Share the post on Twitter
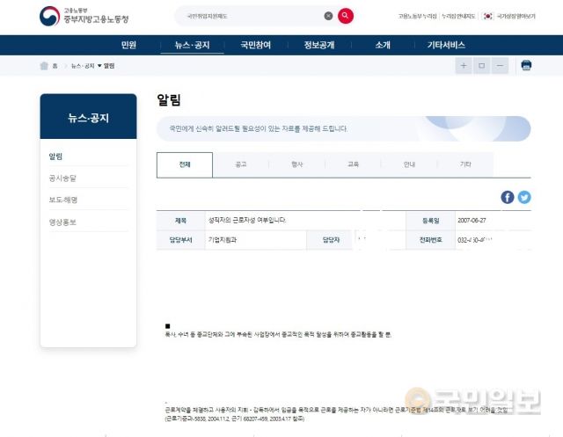Screen dimensions: 563x437 coord(524,197)
